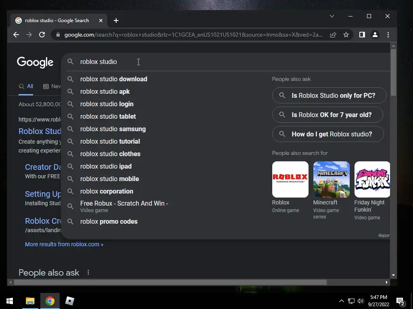This screenshot has height=309, width=413.
Task: Click the horizontal scrollbar thumb
Action: click(170, 282)
